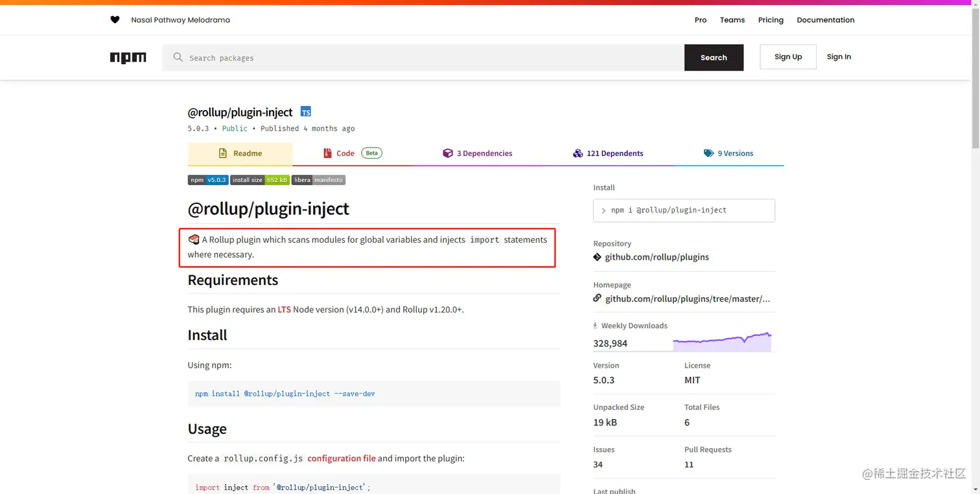Image resolution: width=980 pixels, height=494 pixels.
Task: Click the libera manifesto badge
Action: click(318, 180)
